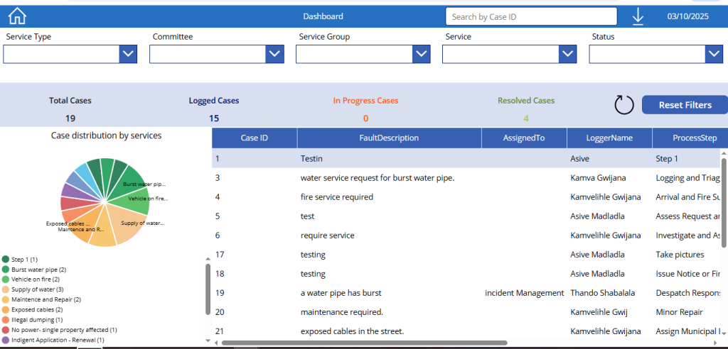The width and height of the screenshot is (728, 349).
Task: Select the LoggerName column header
Action: (609, 138)
